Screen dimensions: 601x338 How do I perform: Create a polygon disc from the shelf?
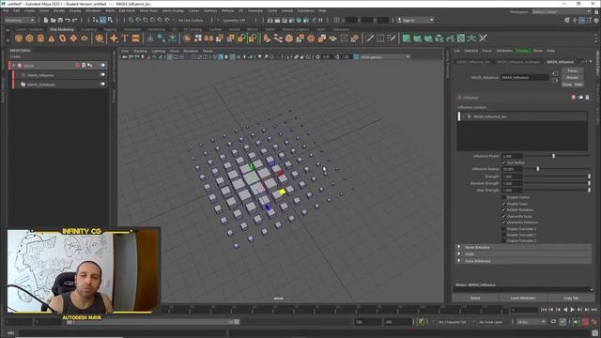pos(85,38)
